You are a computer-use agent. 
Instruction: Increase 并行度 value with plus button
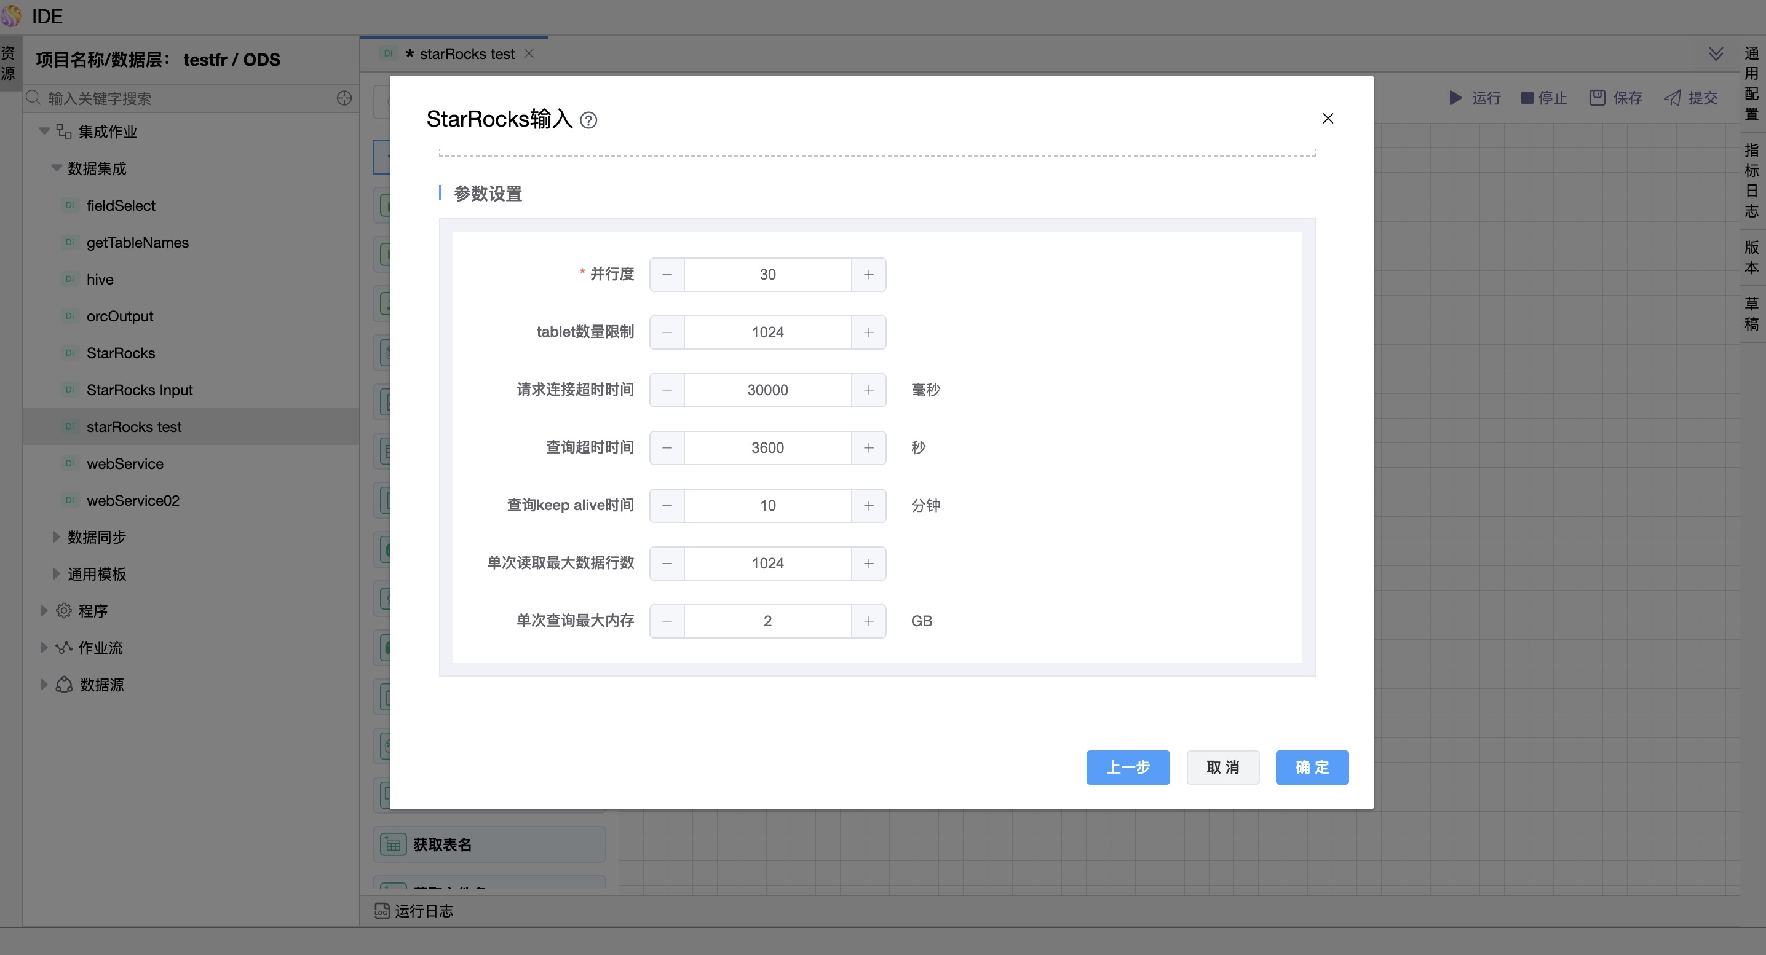(x=868, y=275)
